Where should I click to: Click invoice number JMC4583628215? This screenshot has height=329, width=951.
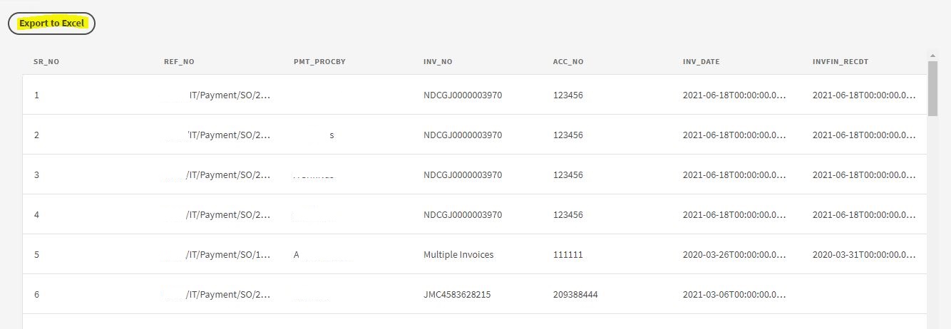click(456, 294)
